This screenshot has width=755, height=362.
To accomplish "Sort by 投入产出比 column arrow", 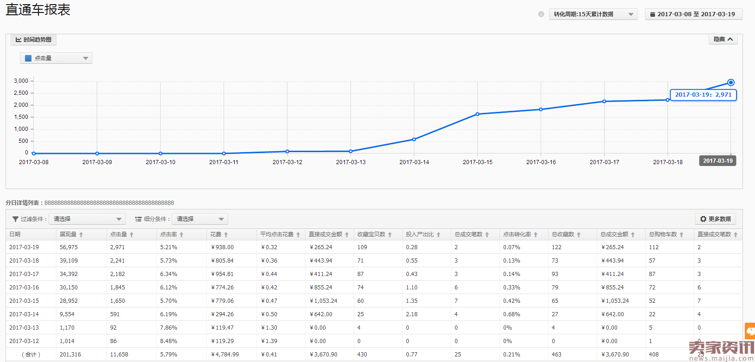I will point(438,235).
